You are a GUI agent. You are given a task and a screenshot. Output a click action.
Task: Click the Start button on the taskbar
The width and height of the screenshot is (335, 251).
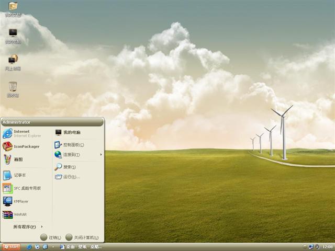tap(11, 246)
